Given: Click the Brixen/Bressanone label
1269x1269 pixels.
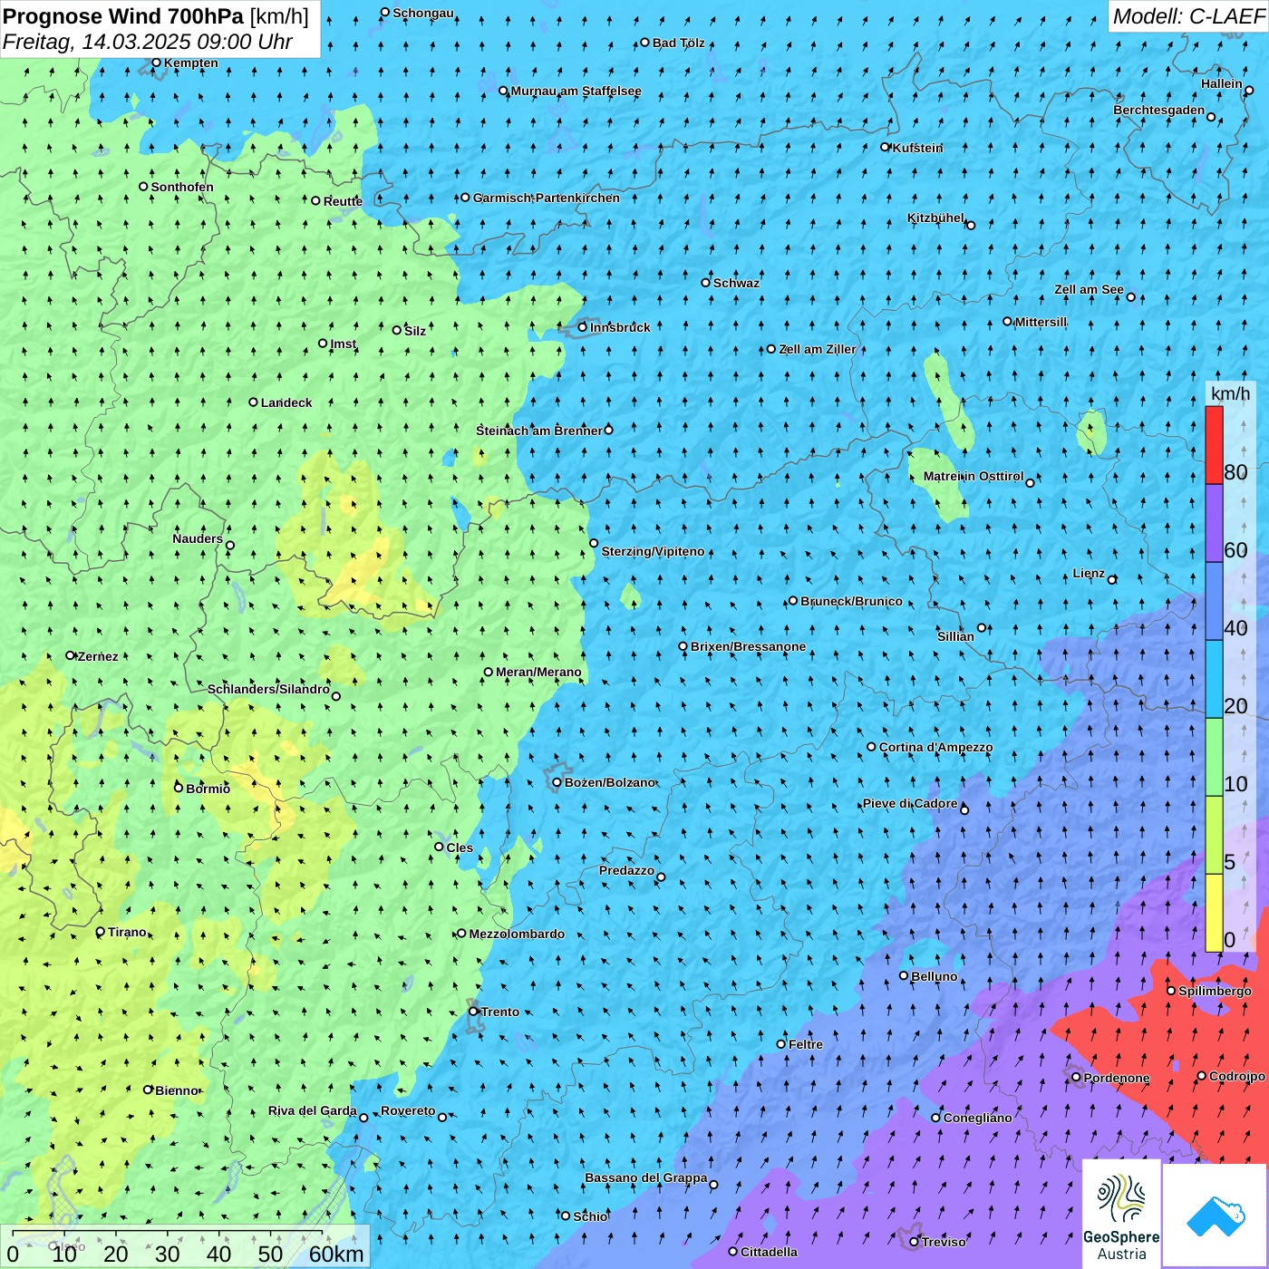Looking at the screenshot, I should 748,646.
